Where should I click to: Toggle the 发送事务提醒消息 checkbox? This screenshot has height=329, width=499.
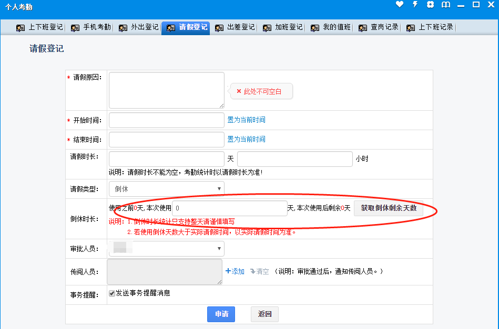coord(111,293)
